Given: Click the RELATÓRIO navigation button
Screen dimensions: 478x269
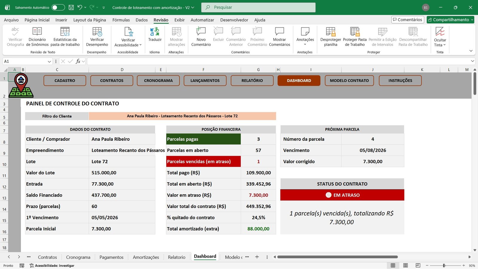Looking at the screenshot, I should [252, 80].
